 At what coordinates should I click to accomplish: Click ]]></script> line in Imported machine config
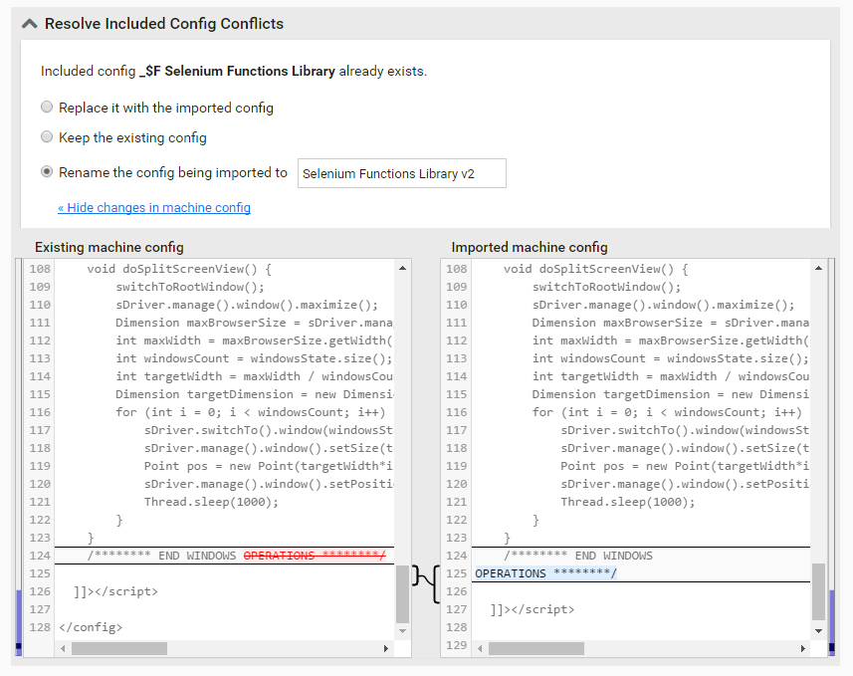coord(533,609)
